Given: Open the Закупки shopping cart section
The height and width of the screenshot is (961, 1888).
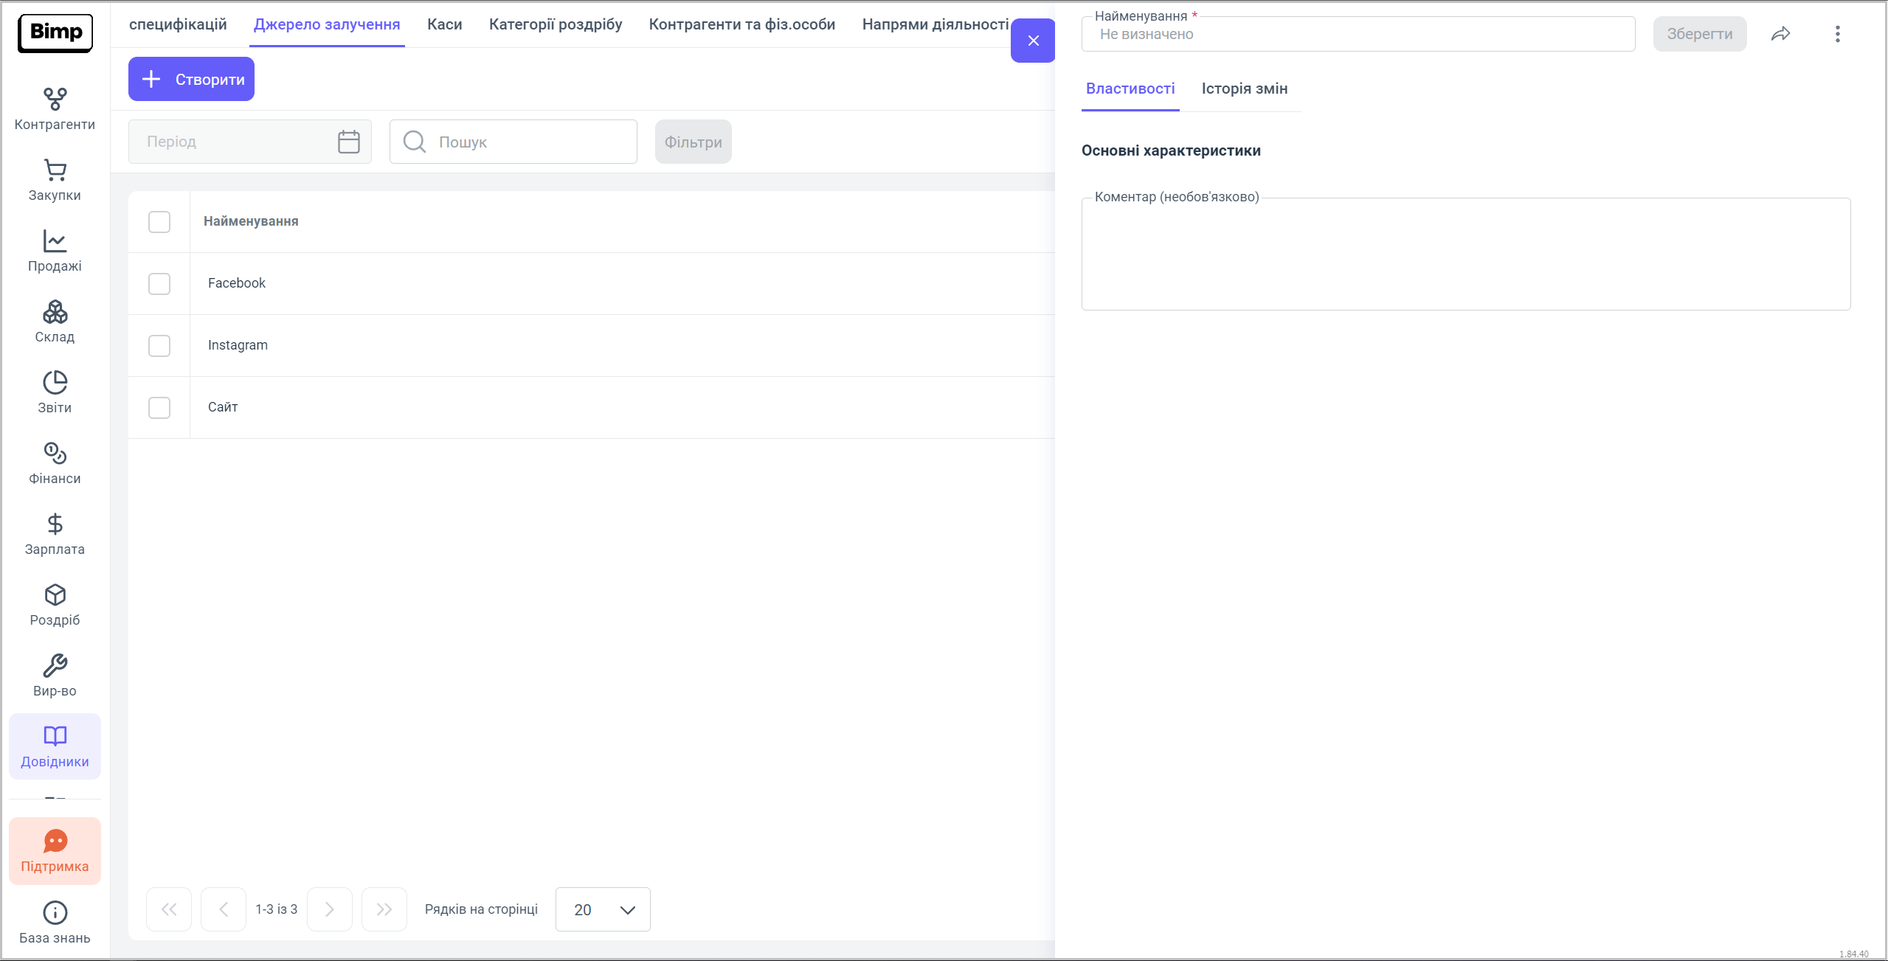Looking at the screenshot, I should tap(55, 179).
